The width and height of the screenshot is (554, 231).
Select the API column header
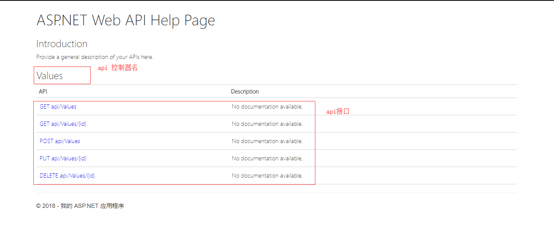[x=44, y=91]
